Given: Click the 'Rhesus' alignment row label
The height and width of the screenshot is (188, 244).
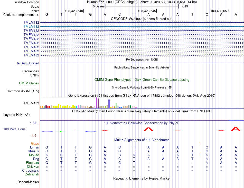Looking at the screenshot, I should (x=33, y=151).
